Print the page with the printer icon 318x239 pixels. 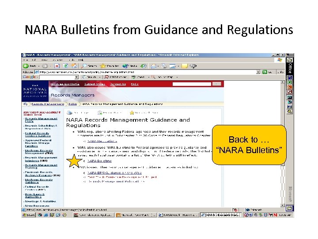pos(164,66)
